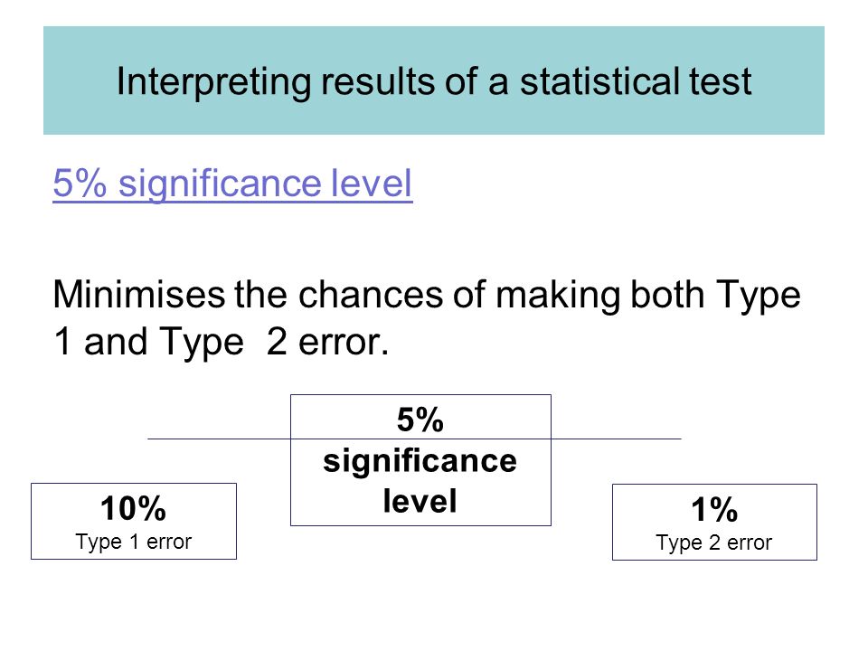Screen dimensions: 868x651
Task: Click the bold "5%" heading in center box
Action: pyautogui.click(x=420, y=420)
